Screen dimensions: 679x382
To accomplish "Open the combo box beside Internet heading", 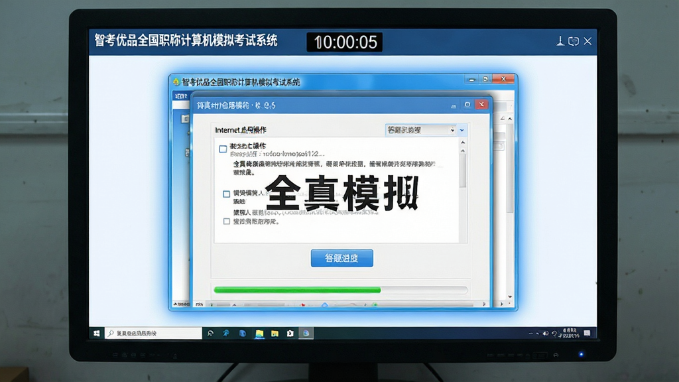I will [420, 130].
